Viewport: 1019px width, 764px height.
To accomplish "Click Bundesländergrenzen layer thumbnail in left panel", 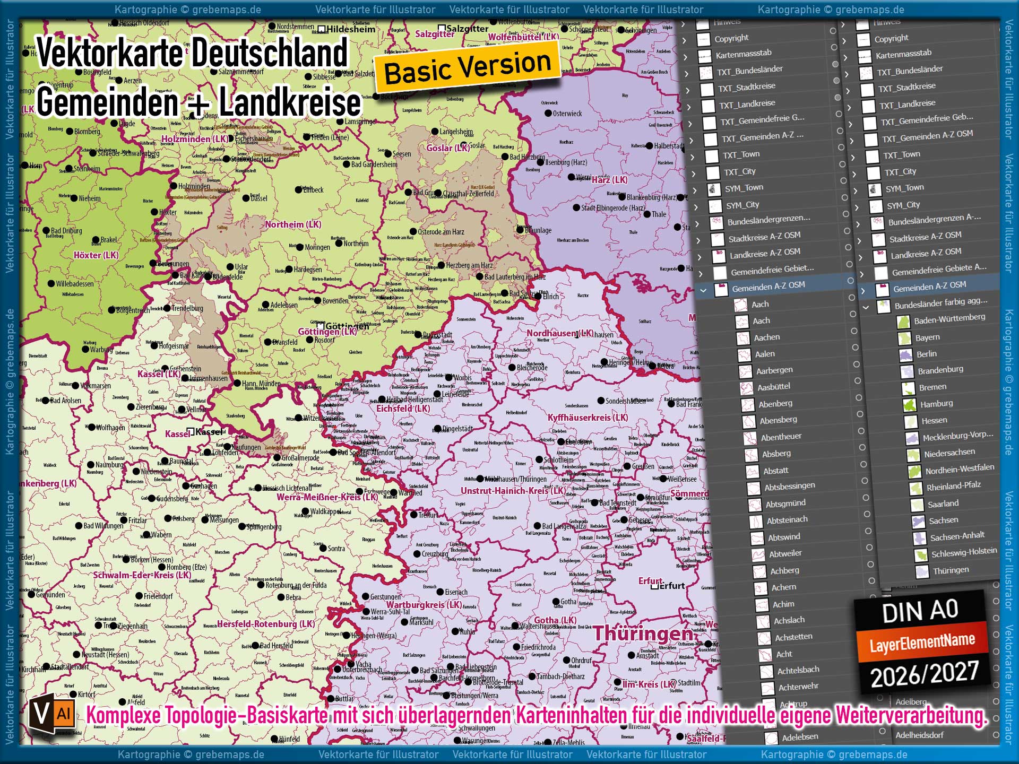I will pos(716,223).
